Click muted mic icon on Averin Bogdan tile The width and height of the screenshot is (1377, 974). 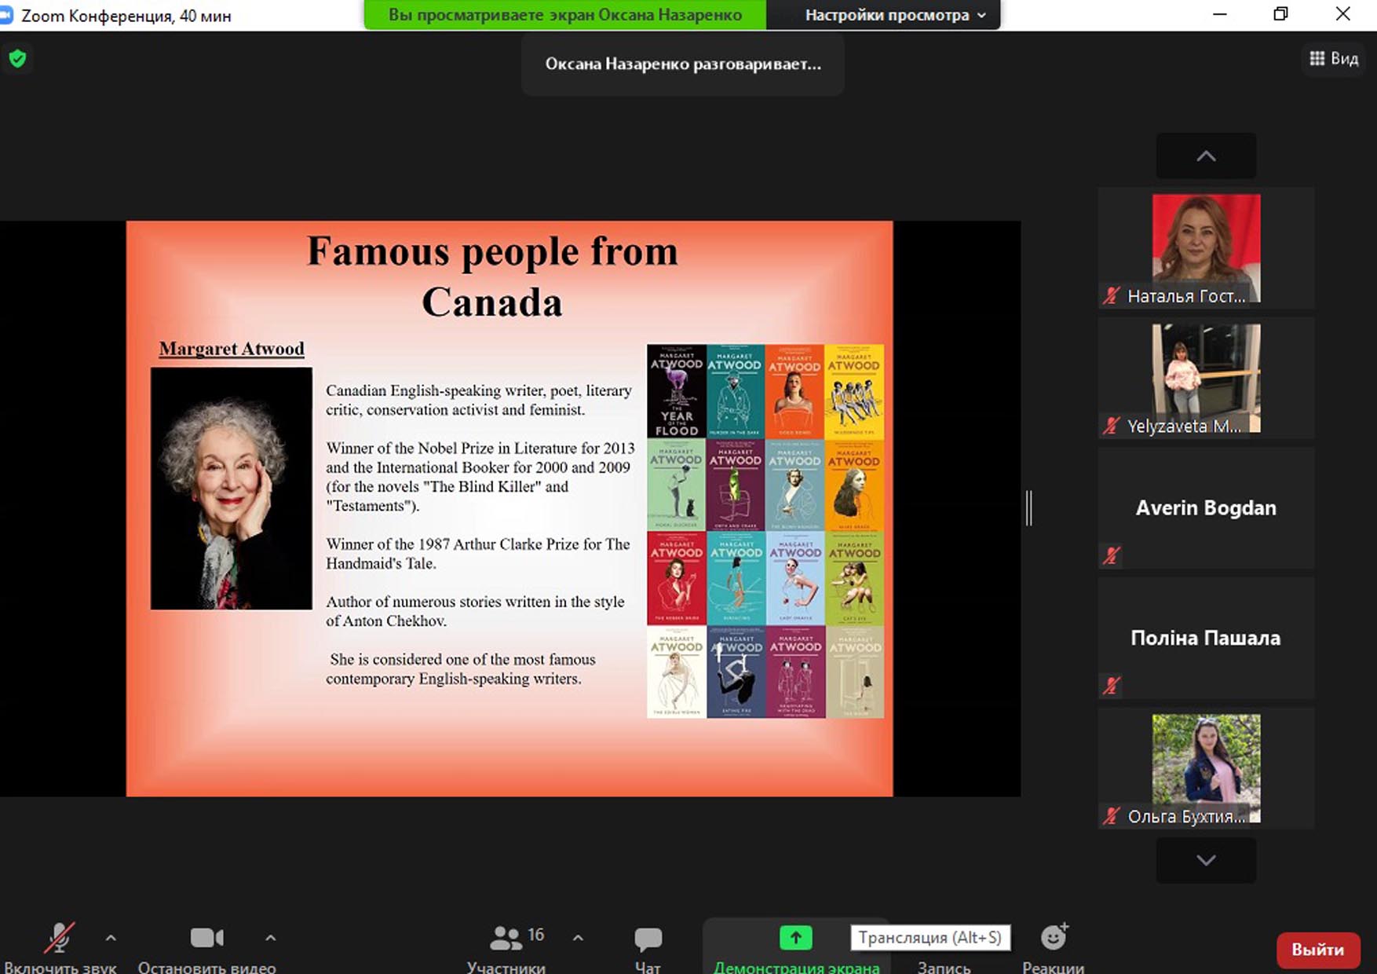click(1111, 555)
